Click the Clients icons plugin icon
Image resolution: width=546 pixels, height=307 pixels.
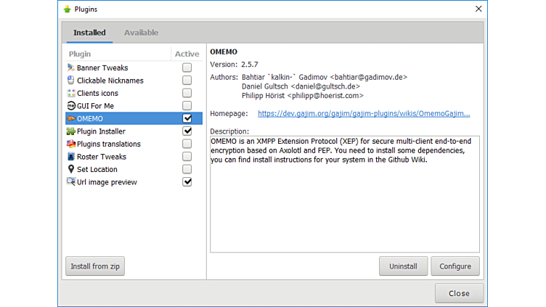[x=70, y=93]
